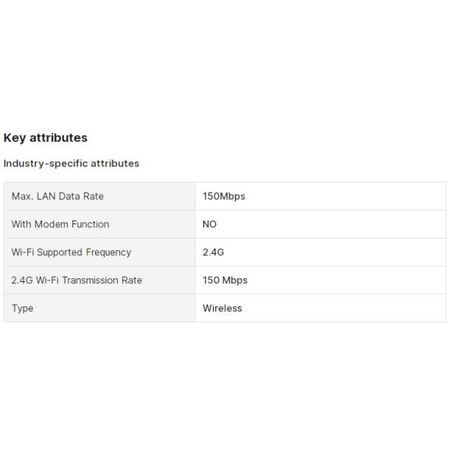The width and height of the screenshot is (456, 456).
Task: Click the word Industry-specific in the subheading
Action: 45,163
